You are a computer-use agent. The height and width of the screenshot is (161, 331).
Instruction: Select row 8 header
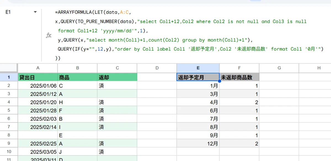tap(9, 135)
